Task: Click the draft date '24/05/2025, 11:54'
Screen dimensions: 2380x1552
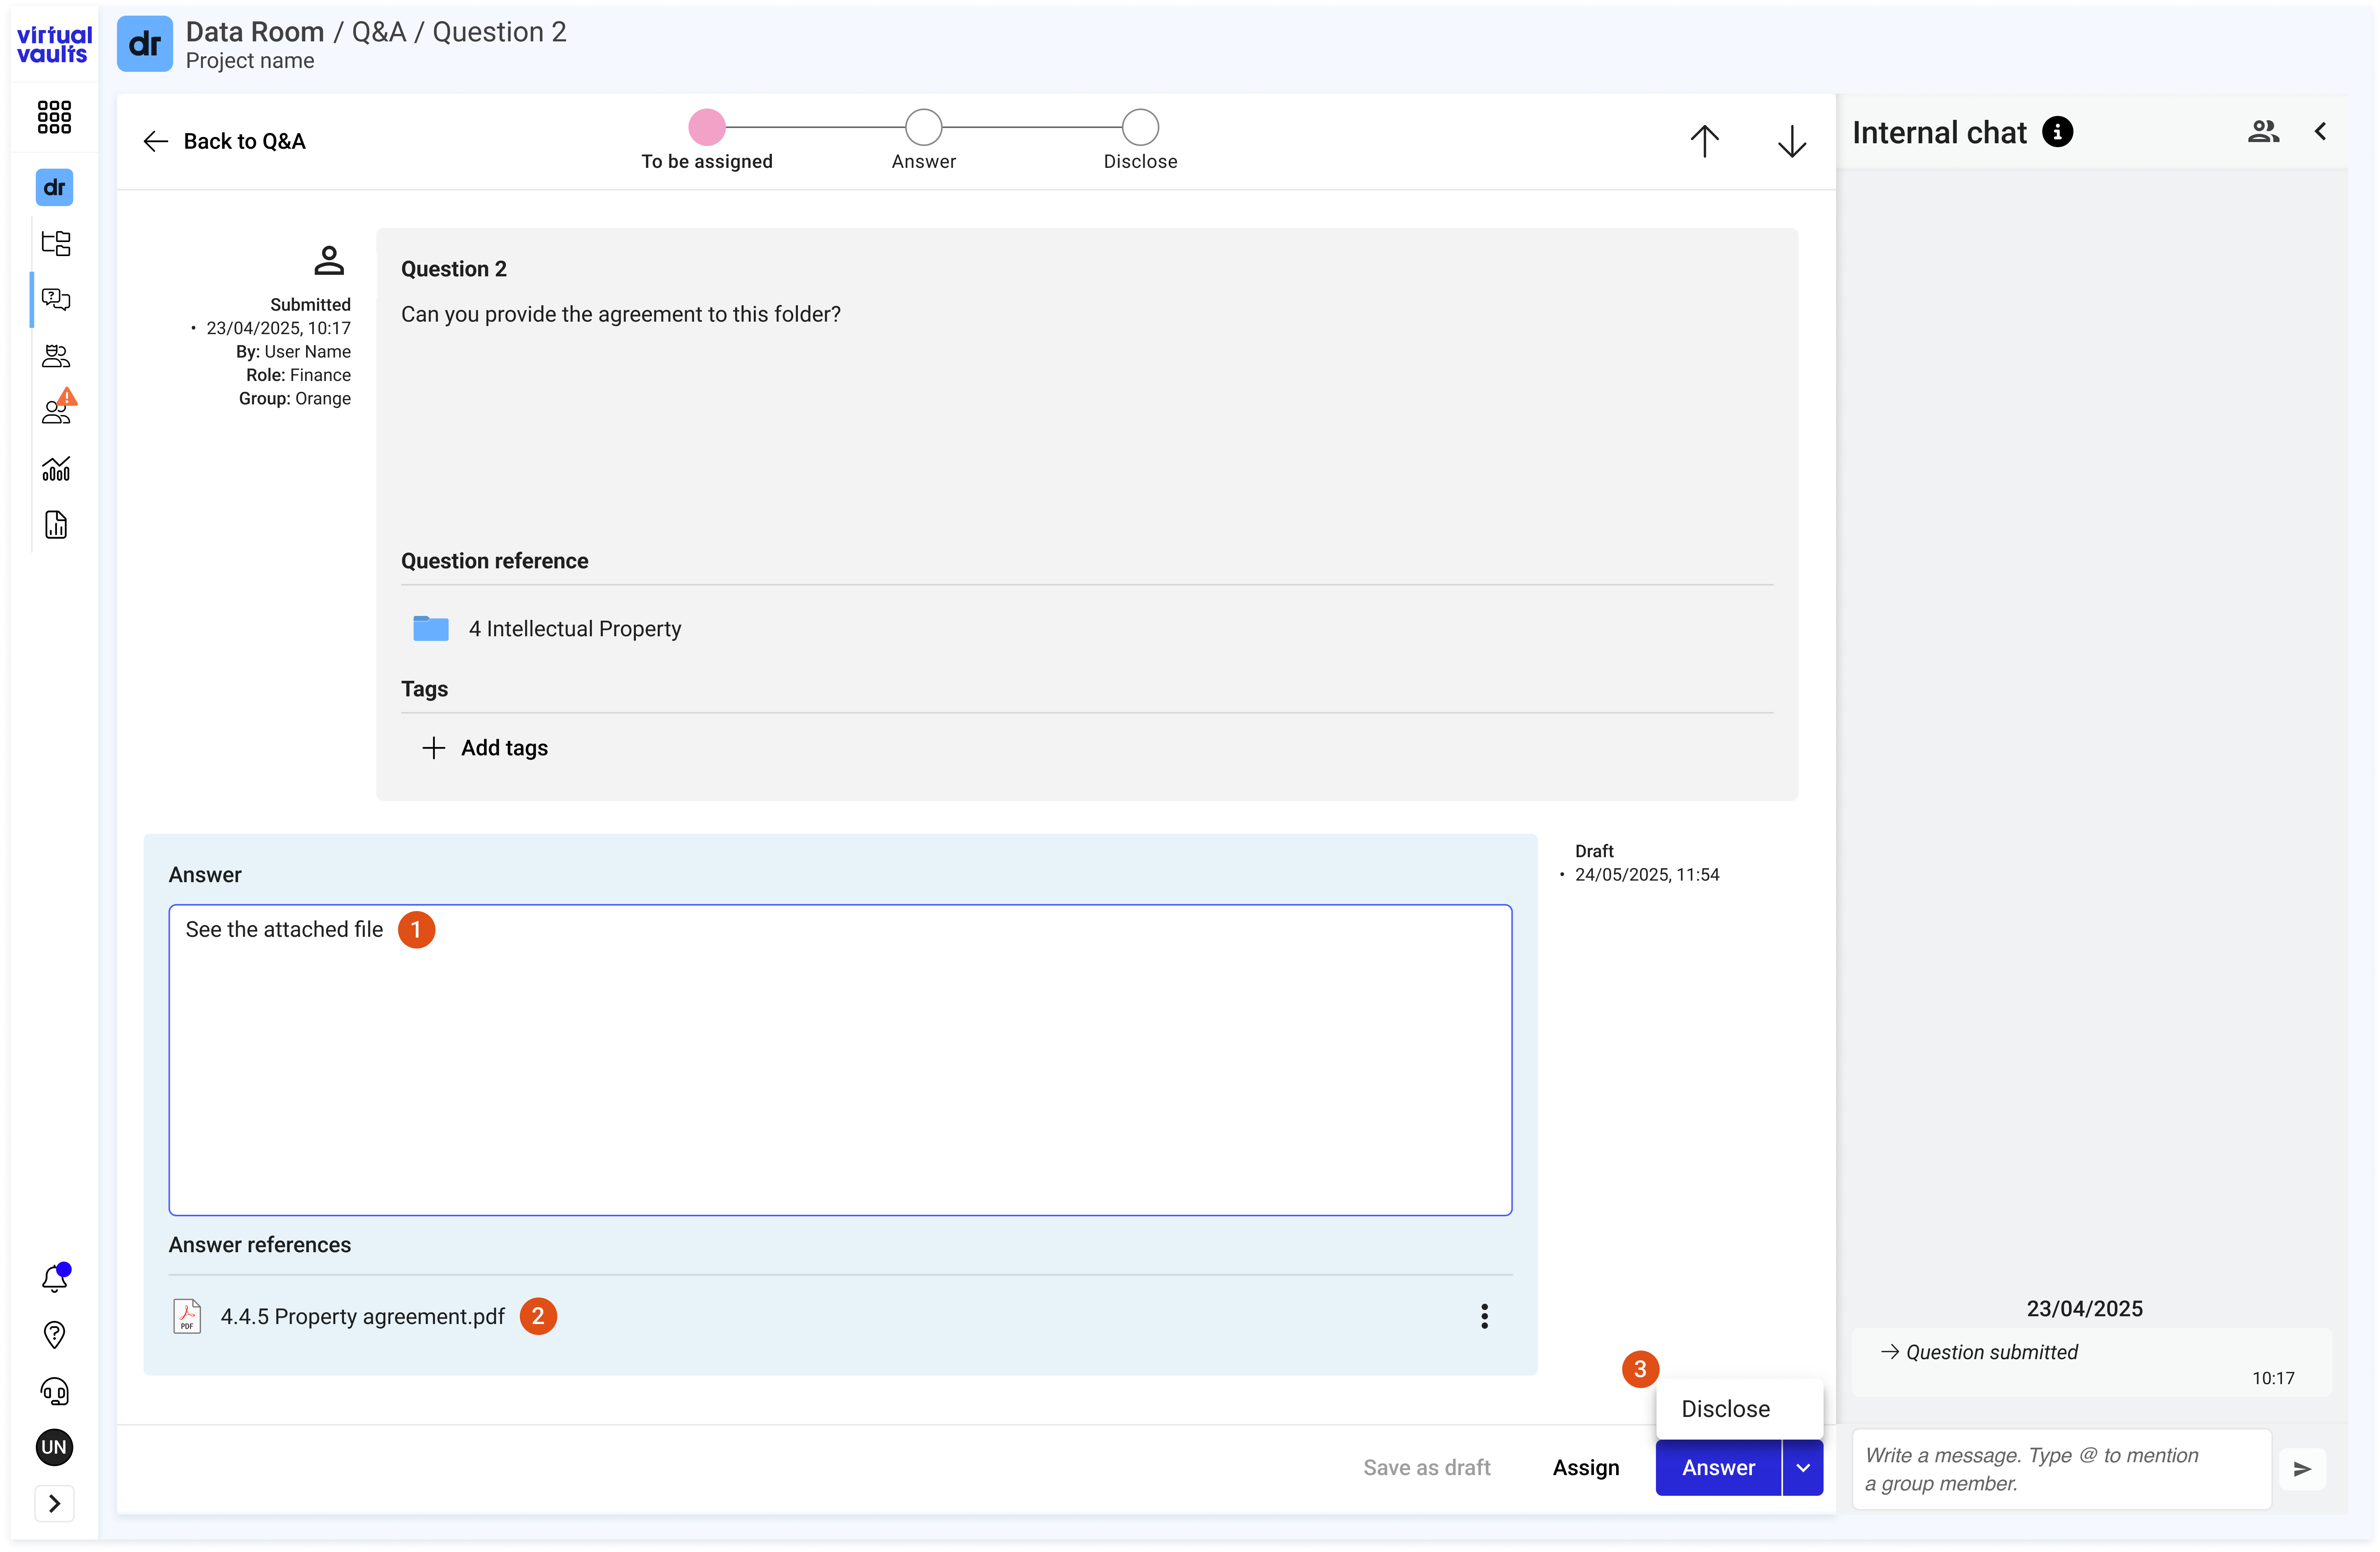Action: tap(1647, 875)
